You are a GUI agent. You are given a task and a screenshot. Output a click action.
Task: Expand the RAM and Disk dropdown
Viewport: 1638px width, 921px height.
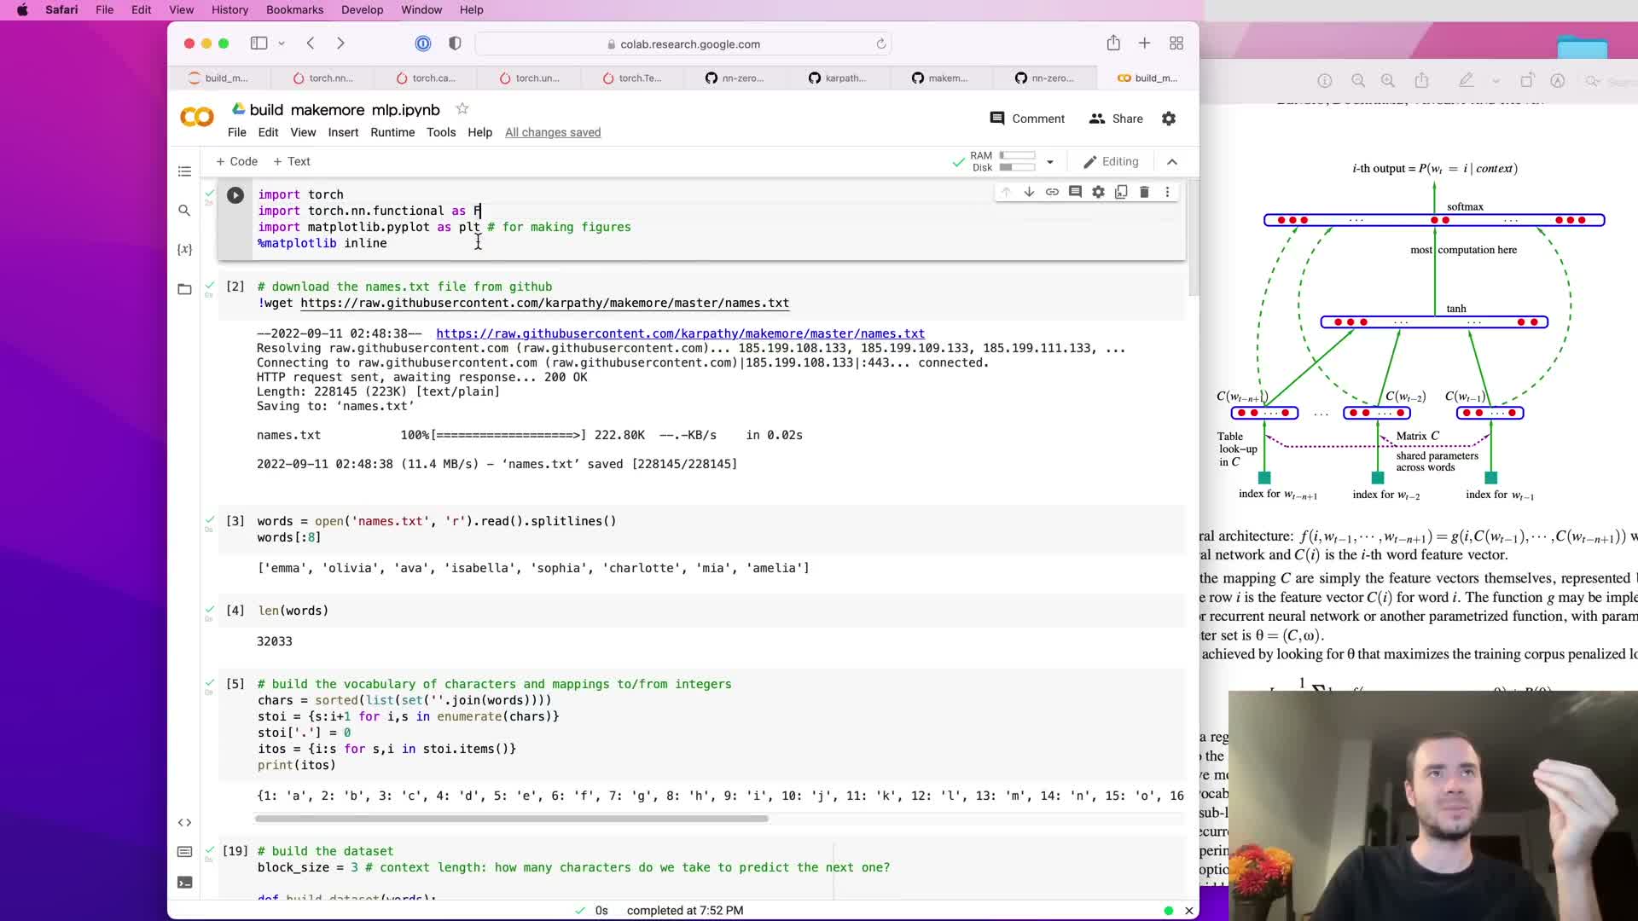(x=1050, y=162)
